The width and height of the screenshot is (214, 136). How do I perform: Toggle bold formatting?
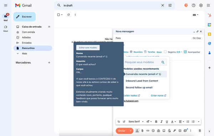click(x=156, y=121)
